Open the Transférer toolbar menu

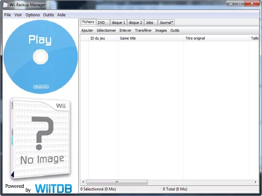click(x=143, y=30)
